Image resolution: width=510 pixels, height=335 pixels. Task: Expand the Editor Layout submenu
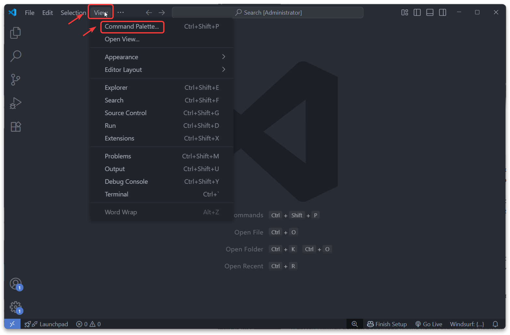coord(123,69)
